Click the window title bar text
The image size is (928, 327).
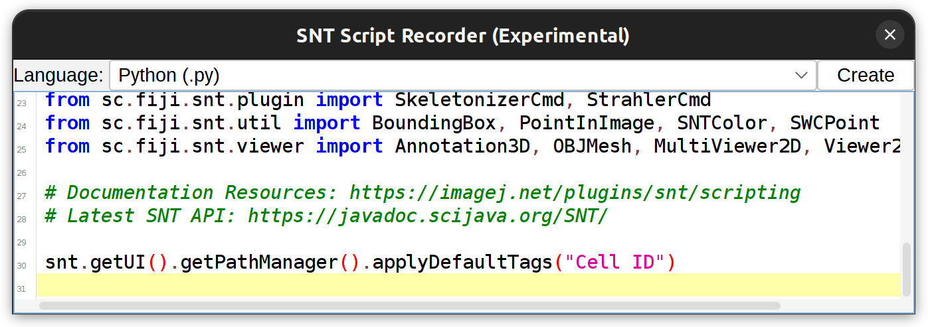pyautogui.click(x=463, y=35)
